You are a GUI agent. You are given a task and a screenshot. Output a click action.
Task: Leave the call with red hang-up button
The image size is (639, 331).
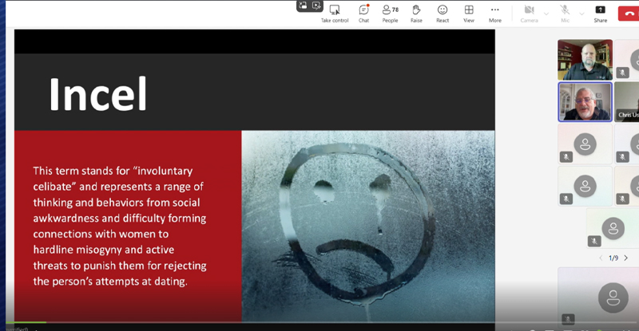(629, 14)
